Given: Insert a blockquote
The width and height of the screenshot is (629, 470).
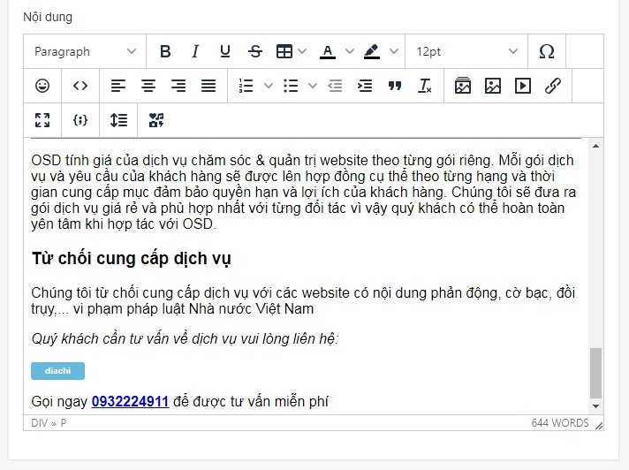Looking at the screenshot, I should (x=395, y=86).
